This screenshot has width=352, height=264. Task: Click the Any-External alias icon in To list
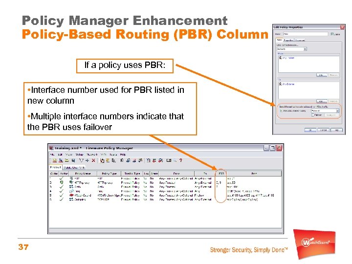280,84
